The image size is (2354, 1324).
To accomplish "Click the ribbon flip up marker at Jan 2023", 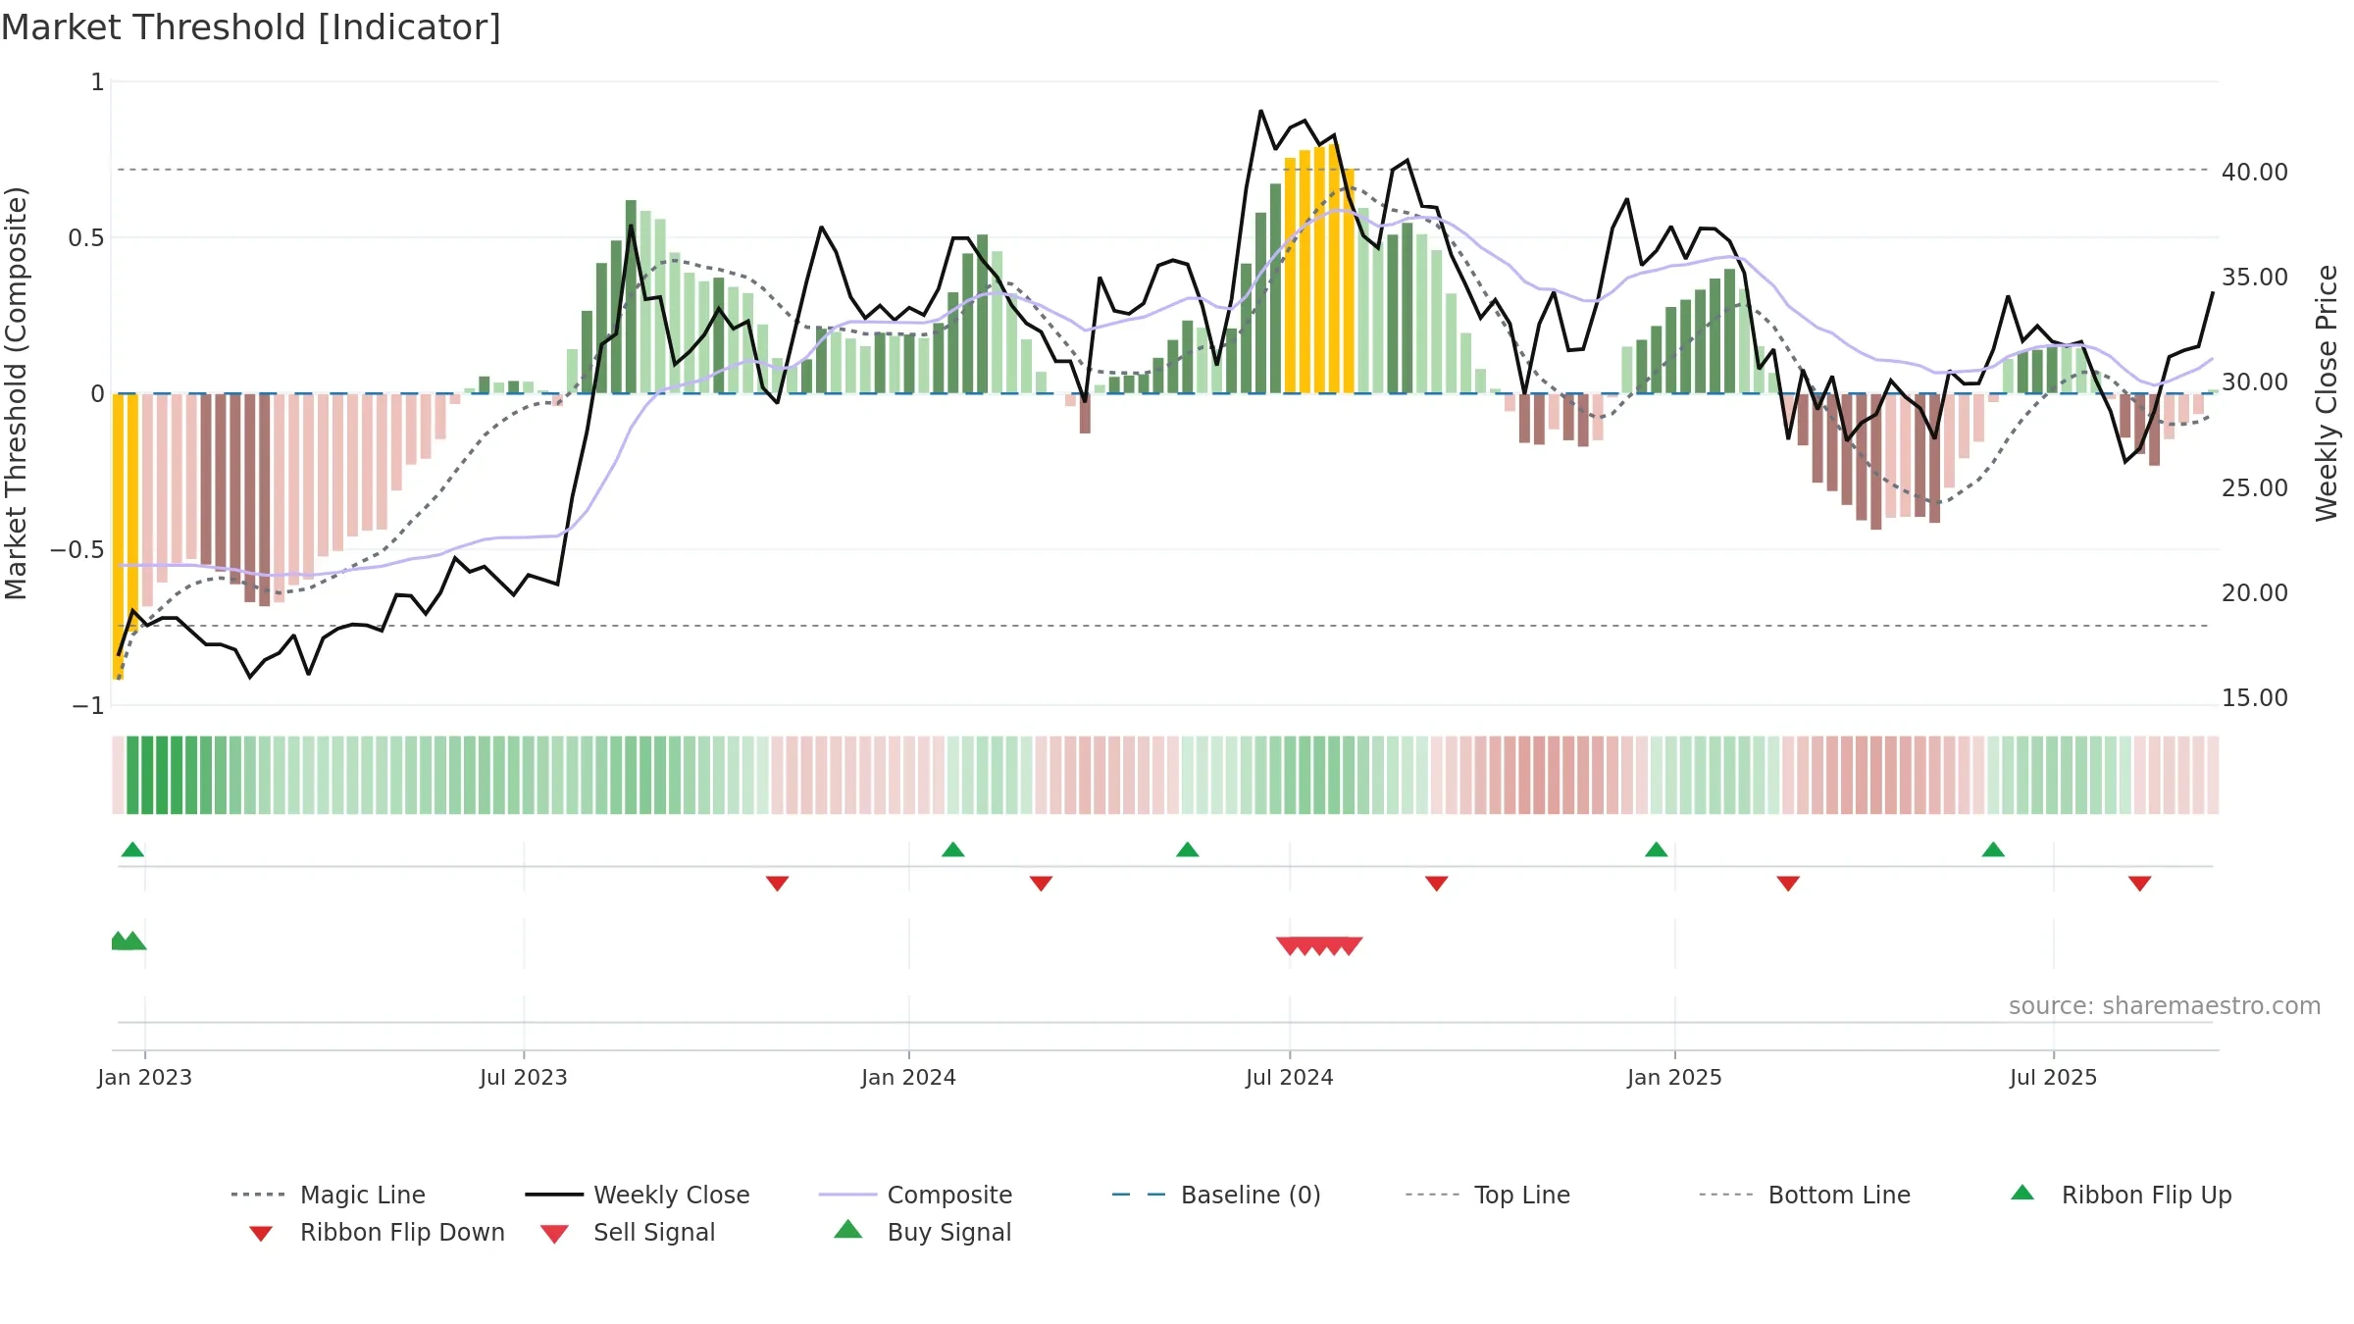I will [132, 849].
